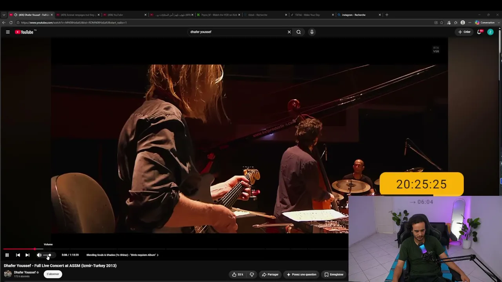502x282 pixels.
Task: Save video with Enregistrer button
Action: (x=334, y=275)
